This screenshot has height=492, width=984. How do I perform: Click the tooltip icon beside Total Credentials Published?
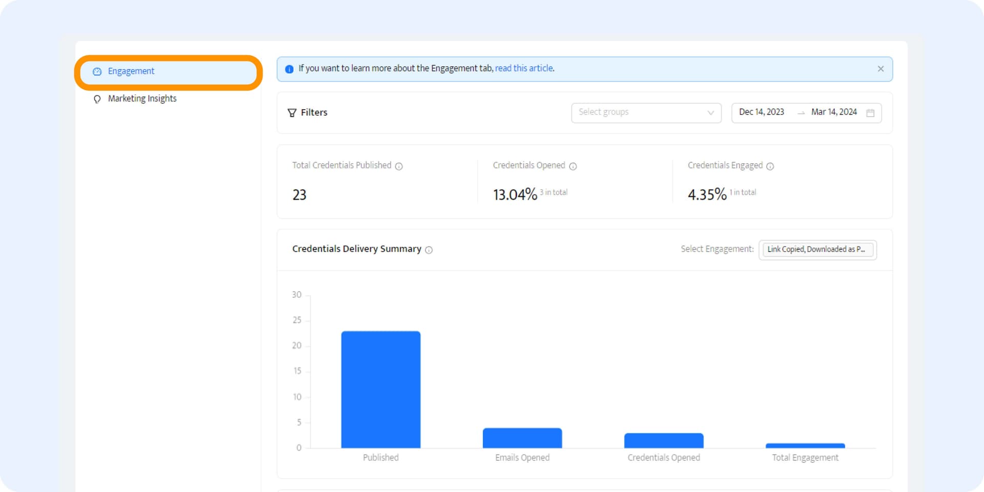(399, 166)
